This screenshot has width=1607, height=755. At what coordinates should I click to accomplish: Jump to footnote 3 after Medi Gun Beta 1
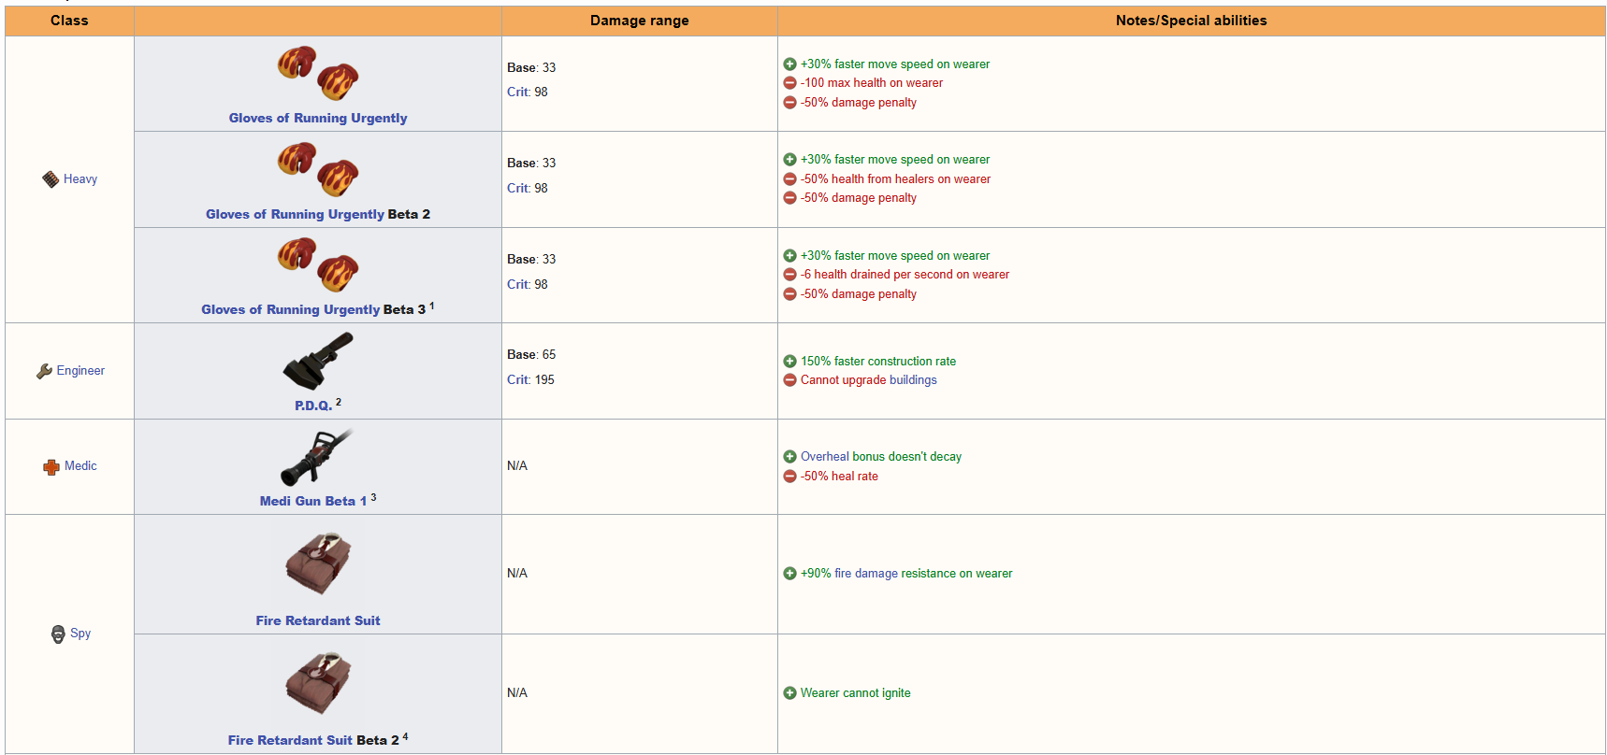click(373, 498)
